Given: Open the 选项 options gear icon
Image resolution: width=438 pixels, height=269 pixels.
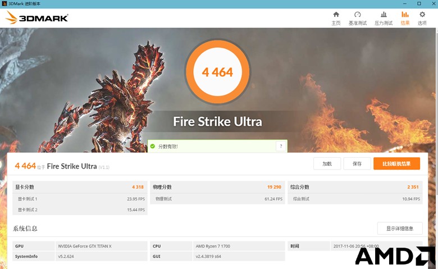Looking at the screenshot, I should click(422, 19).
